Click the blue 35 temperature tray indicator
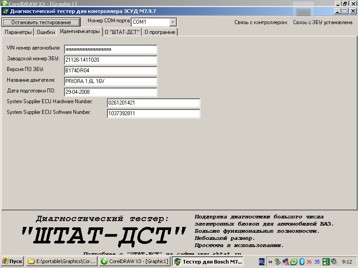The height and width of the screenshot is (268, 358). [x=317, y=262]
